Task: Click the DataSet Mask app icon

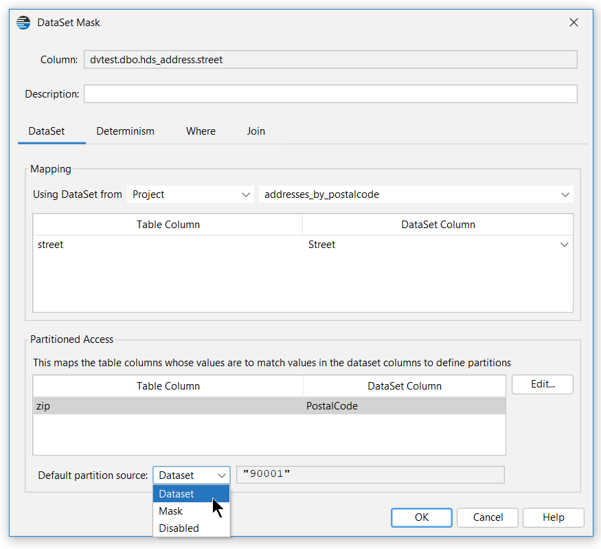Action: (23, 23)
